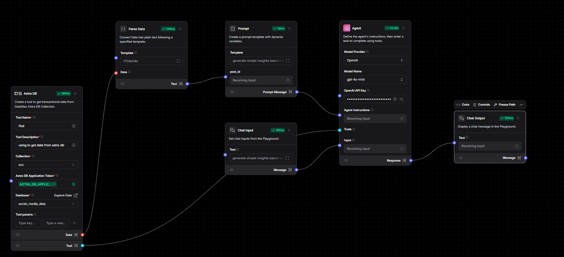Toggle eye on Astra DB Data output
The height and width of the screenshot is (257, 564).
(x=18, y=235)
